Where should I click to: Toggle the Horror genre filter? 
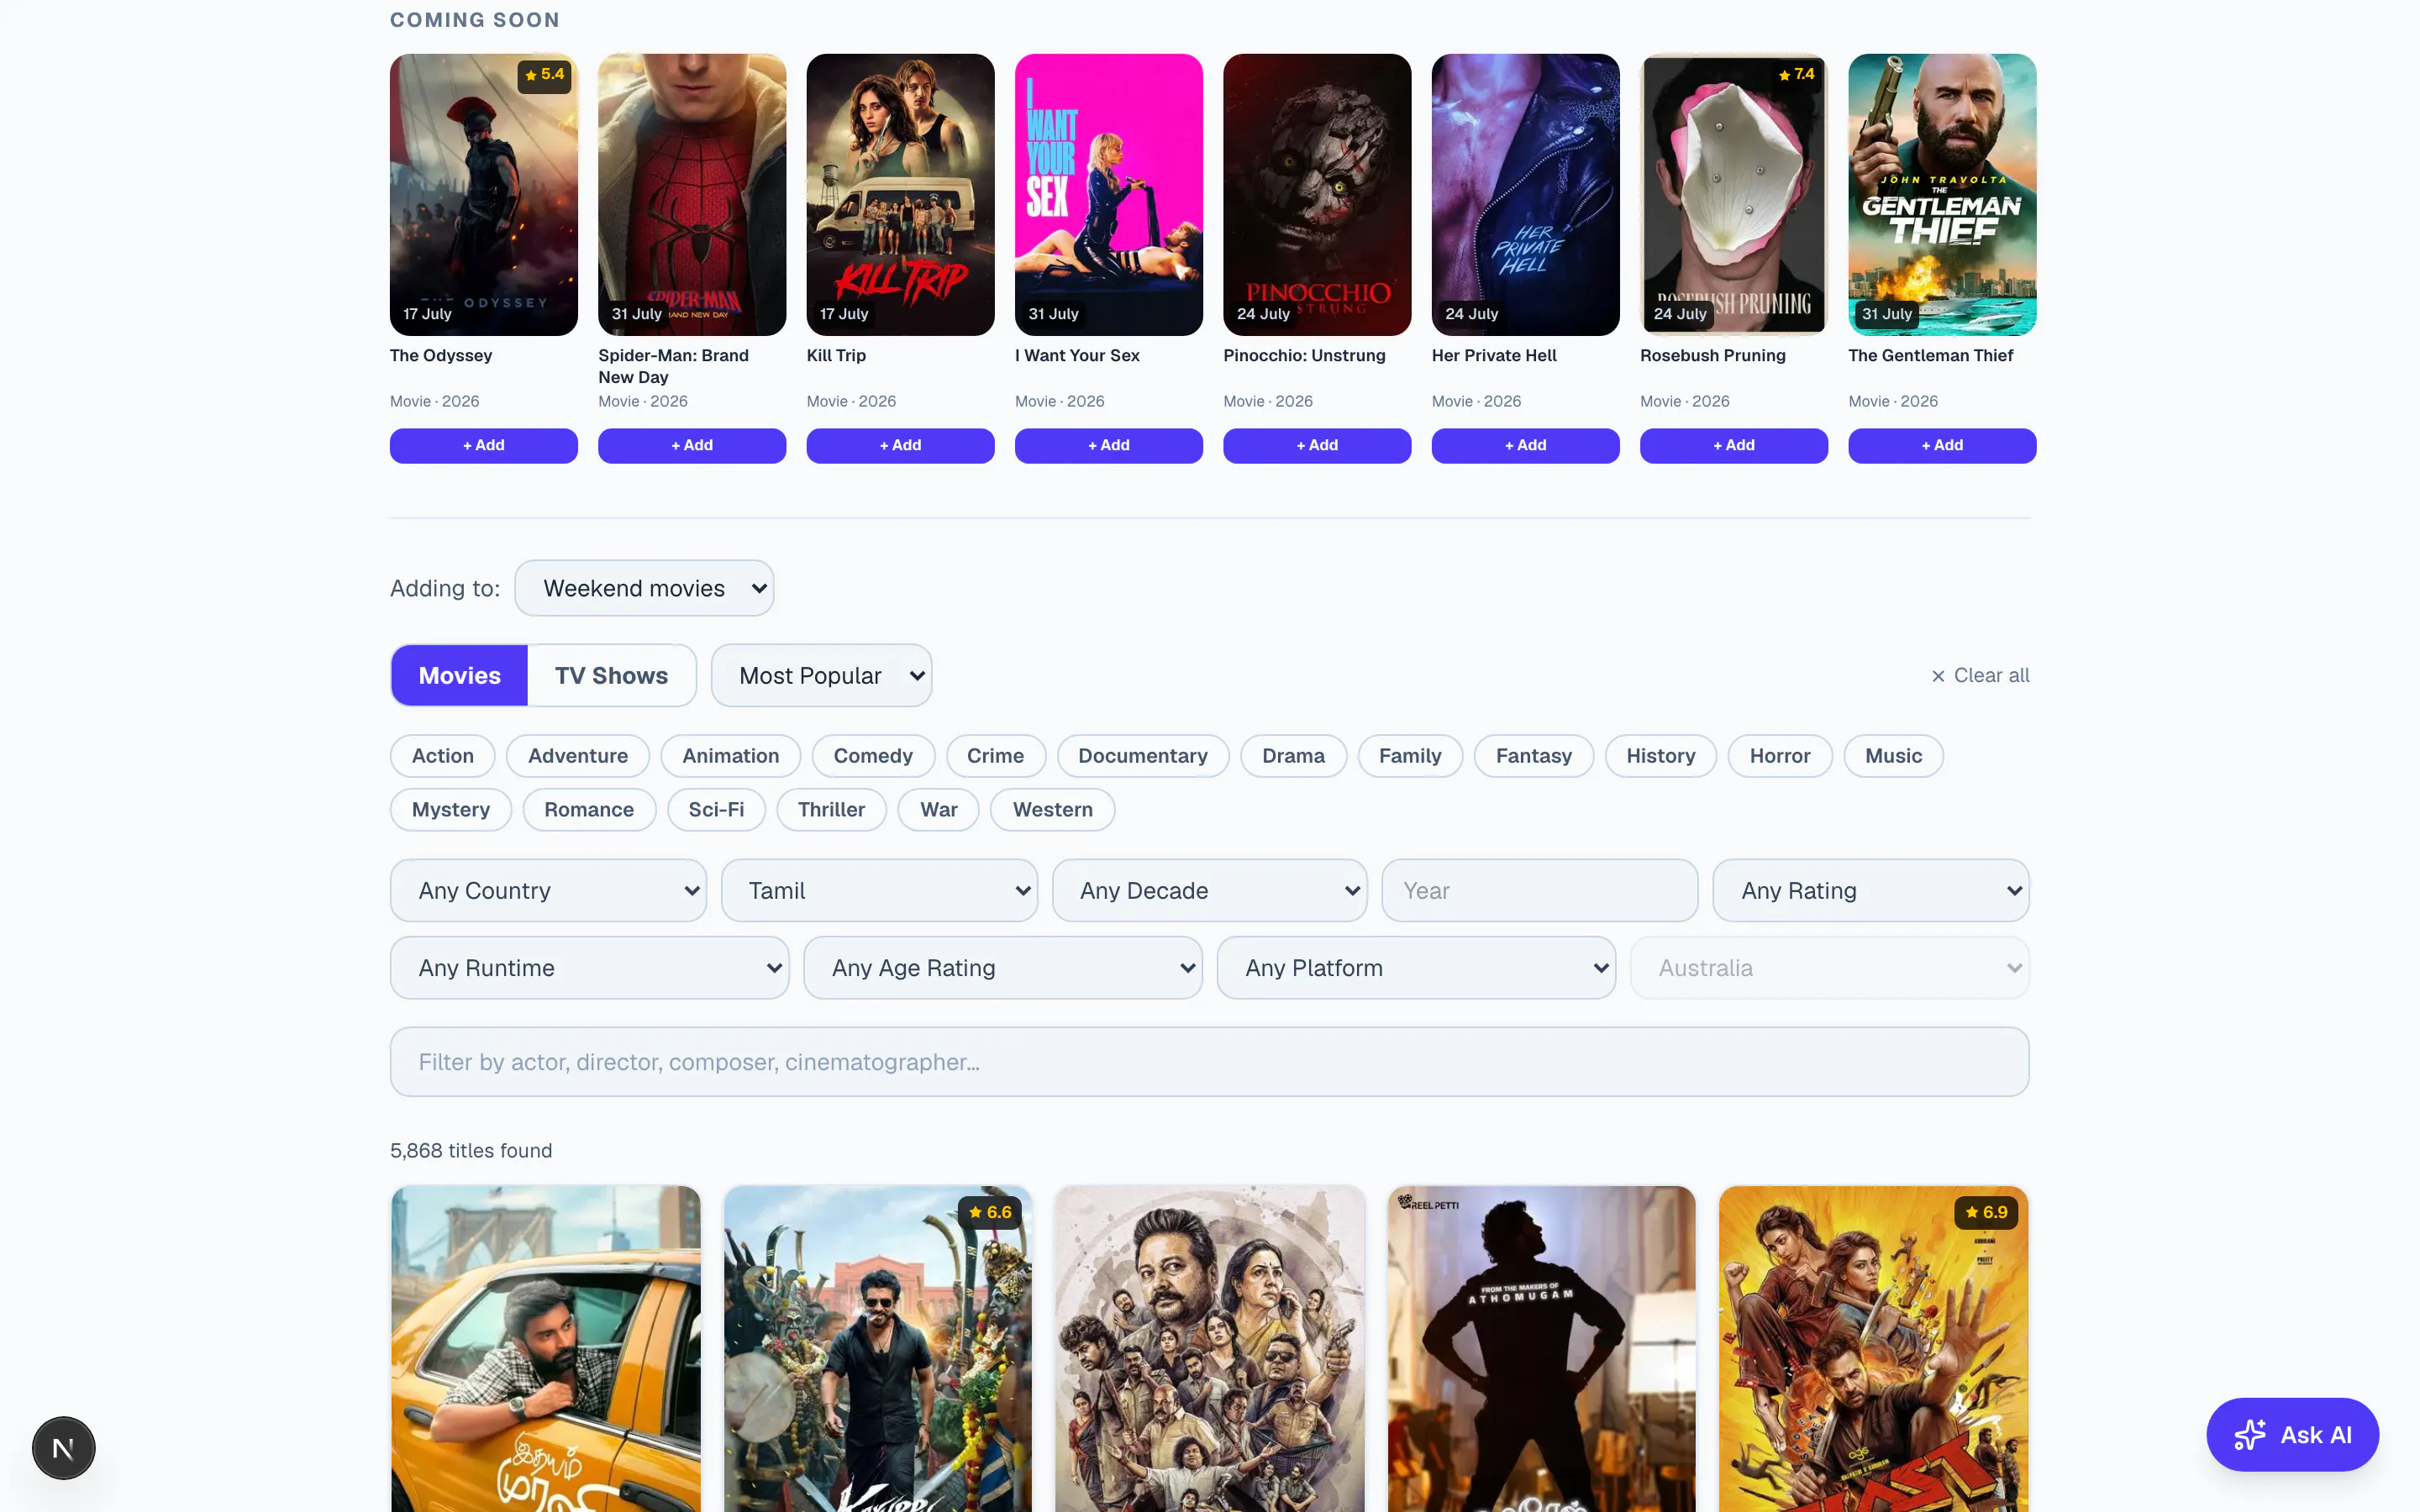tap(1780, 756)
